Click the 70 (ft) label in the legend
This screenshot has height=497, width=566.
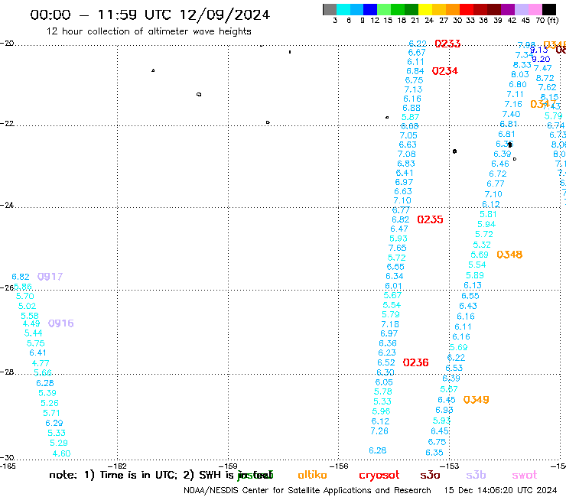point(547,21)
